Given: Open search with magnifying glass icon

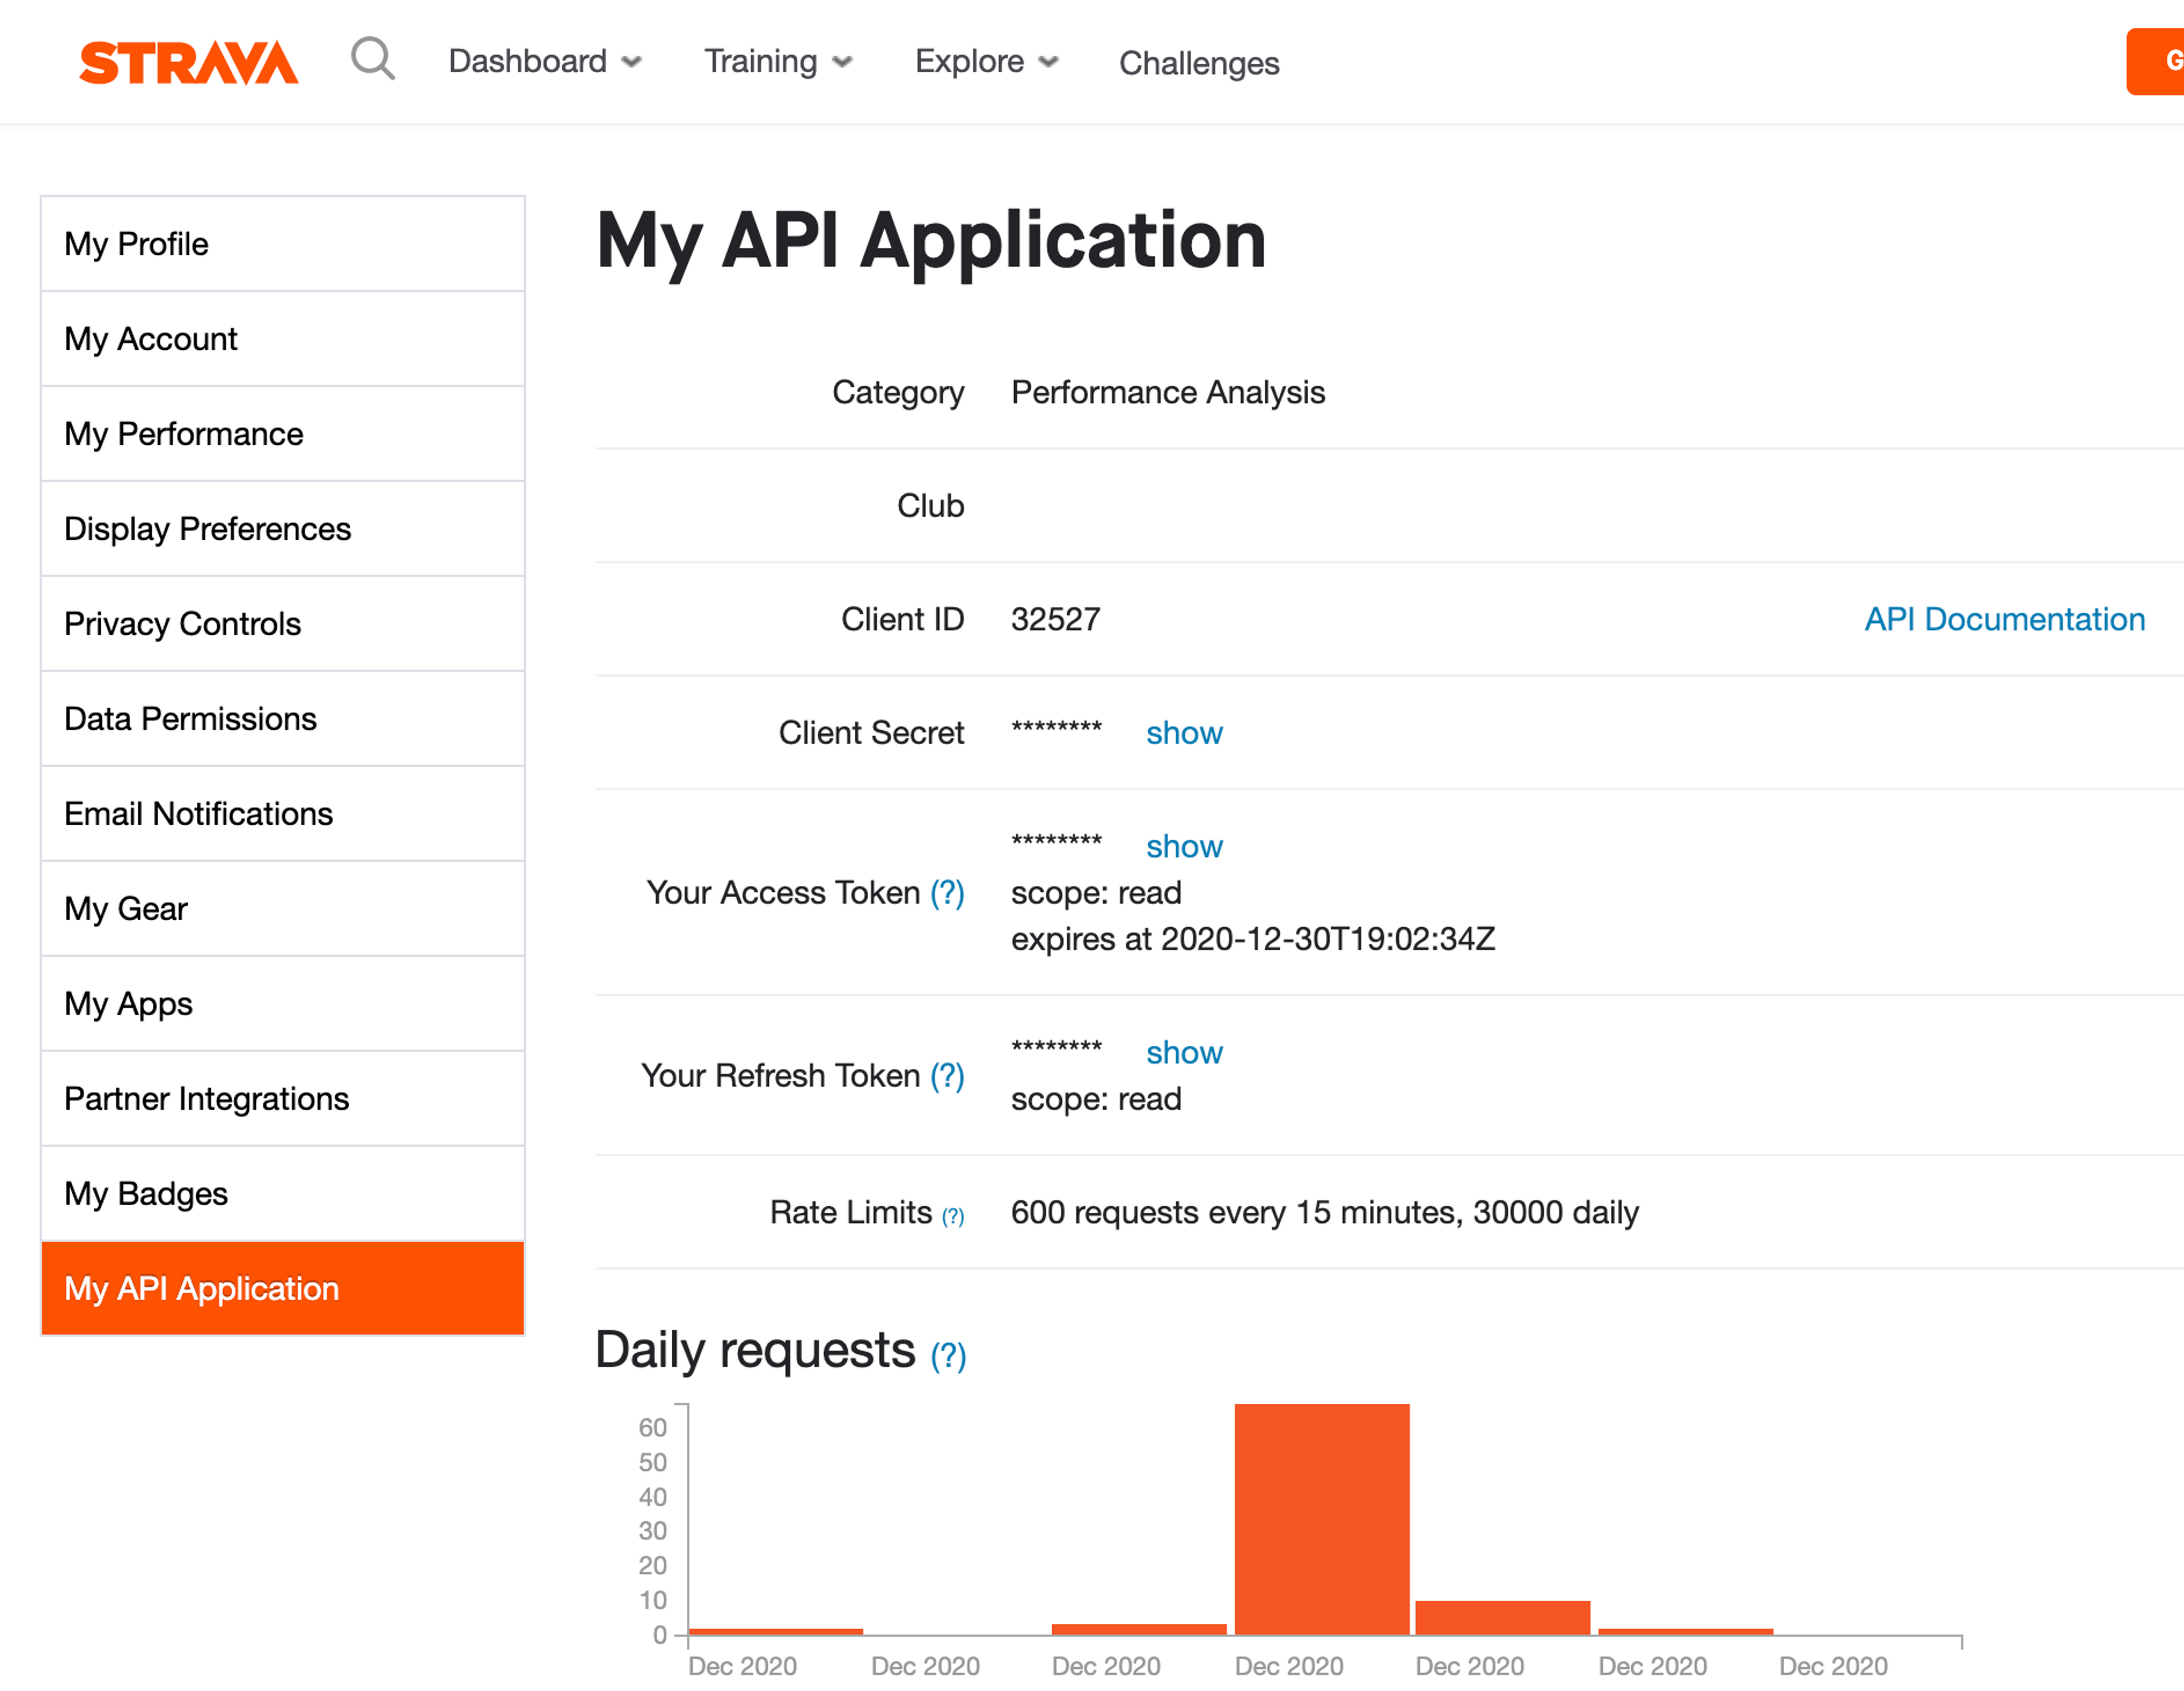Looking at the screenshot, I should [372, 59].
